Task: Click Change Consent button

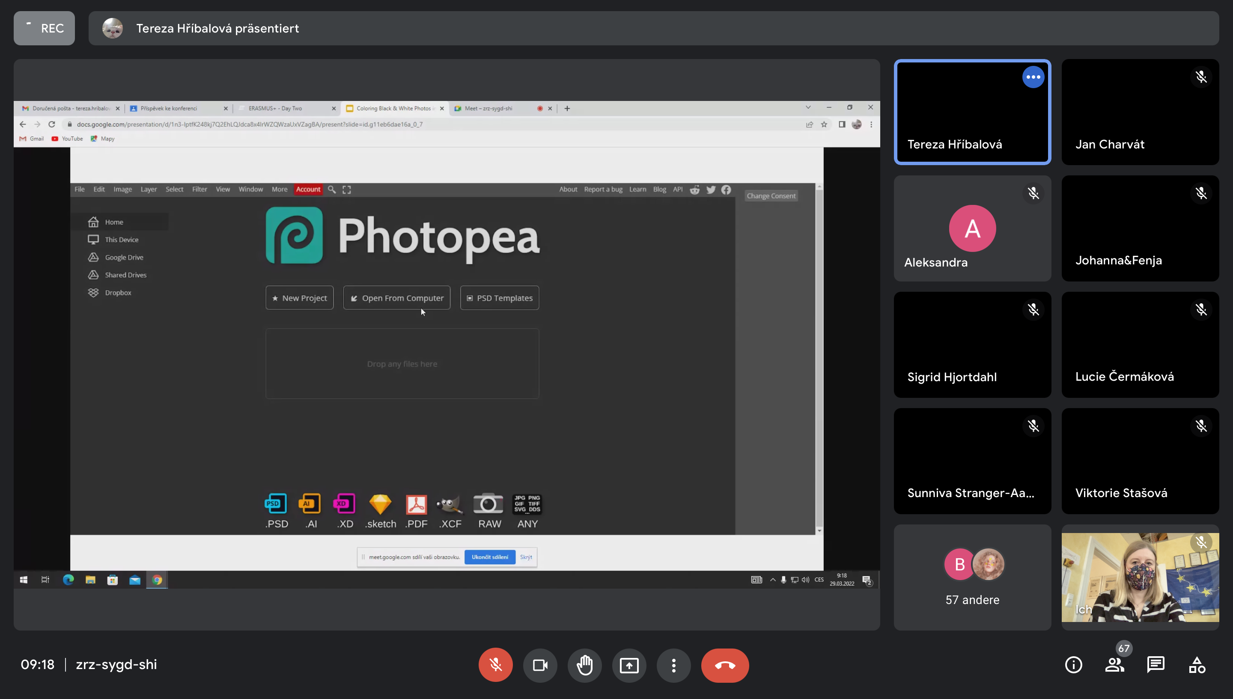Action: [x=771, y=196]
